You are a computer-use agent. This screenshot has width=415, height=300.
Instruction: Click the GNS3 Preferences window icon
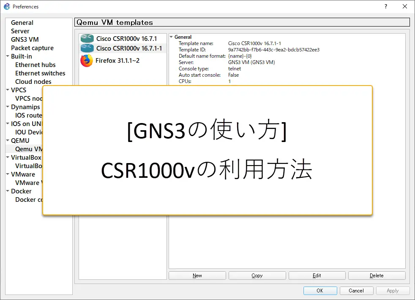pos(7,6)
